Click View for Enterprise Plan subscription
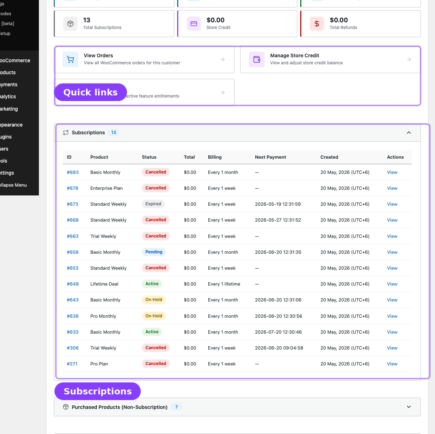Viewport: 435px width, 434px height. (x=392, y=188)
